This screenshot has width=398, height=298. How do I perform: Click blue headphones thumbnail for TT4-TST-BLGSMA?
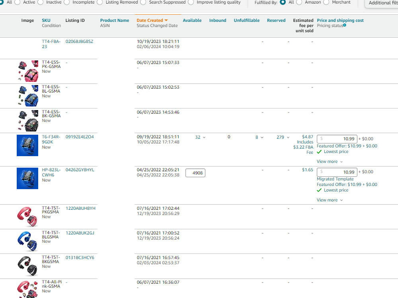coord(27,241)
